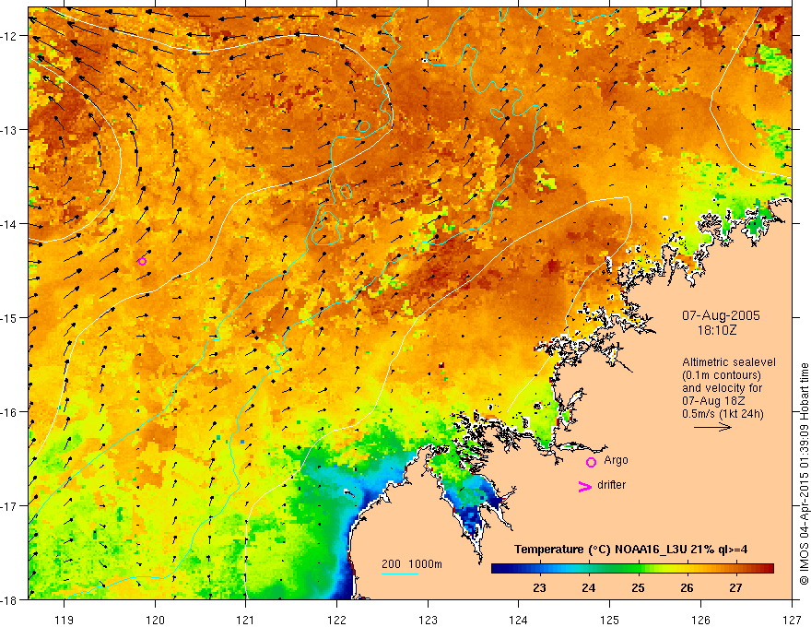
Task: Click the longitude label 120
Action: [x=155, y=620]
